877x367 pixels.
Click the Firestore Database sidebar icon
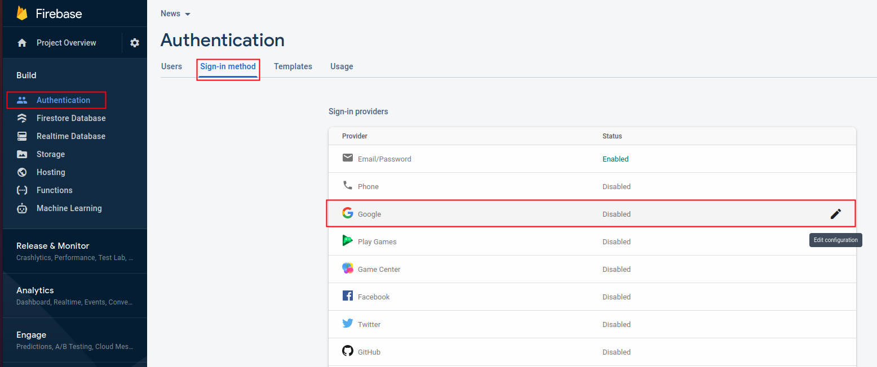point(22,118)
